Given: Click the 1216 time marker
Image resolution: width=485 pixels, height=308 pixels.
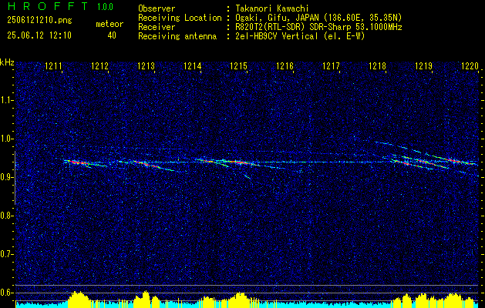Looking at the screenshot, I should [285, 65].
